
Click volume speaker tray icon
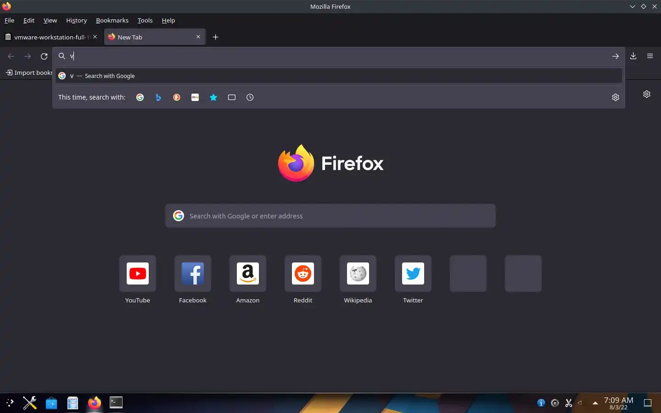click(x=581, y=403)
